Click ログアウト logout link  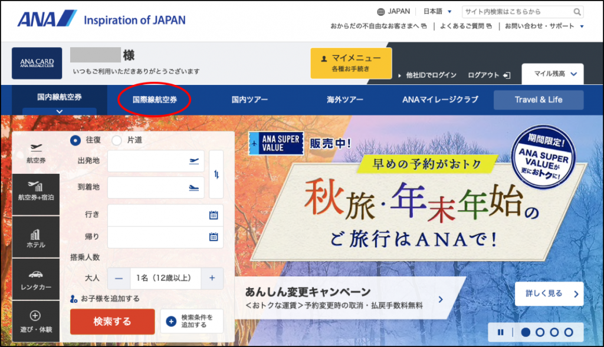489,75
